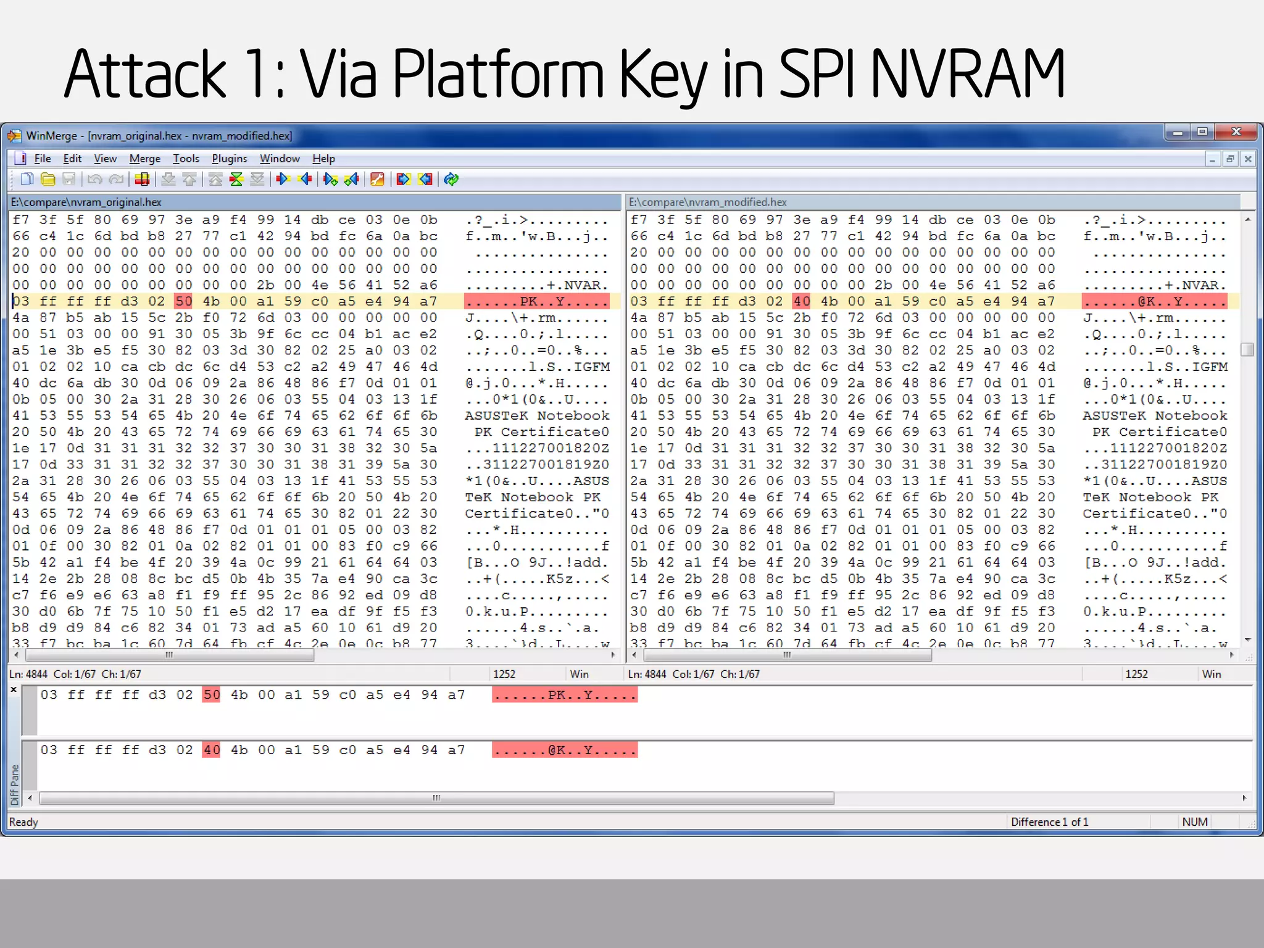Copy right and advance icon
Viewport: 1264px width, 948px height.
[x=331, y=179]
